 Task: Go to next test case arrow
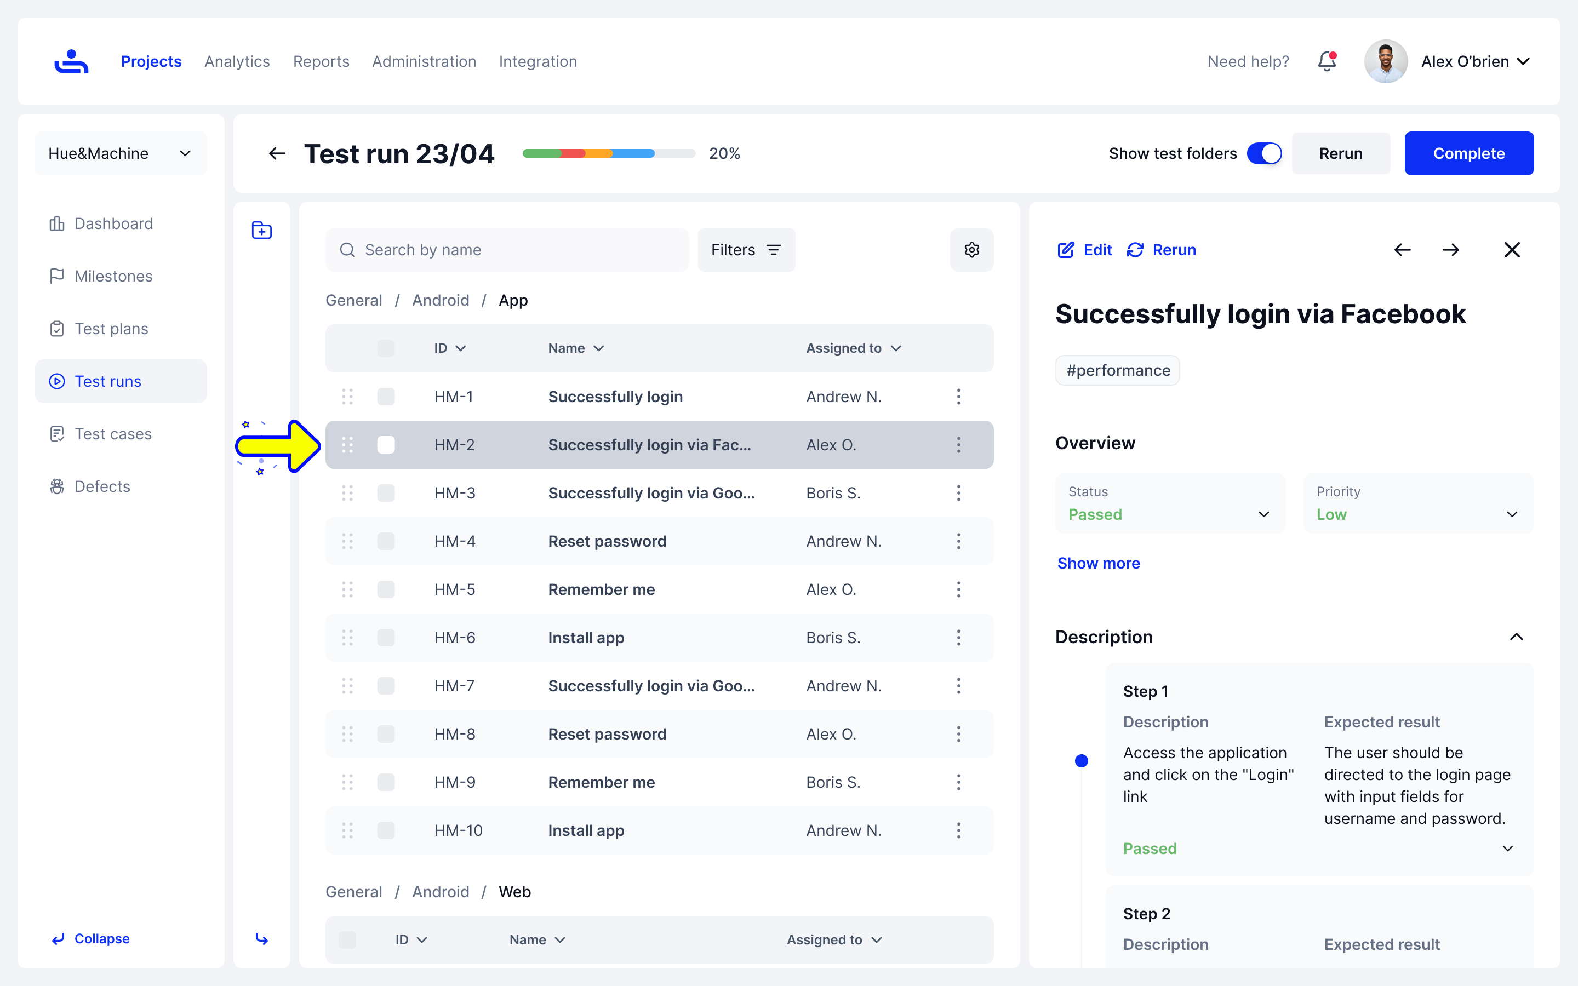coord(1451,250)
